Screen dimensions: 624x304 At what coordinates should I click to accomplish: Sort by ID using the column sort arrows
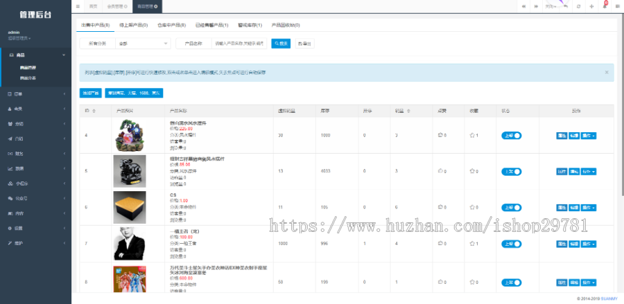[x=94, y=111]
